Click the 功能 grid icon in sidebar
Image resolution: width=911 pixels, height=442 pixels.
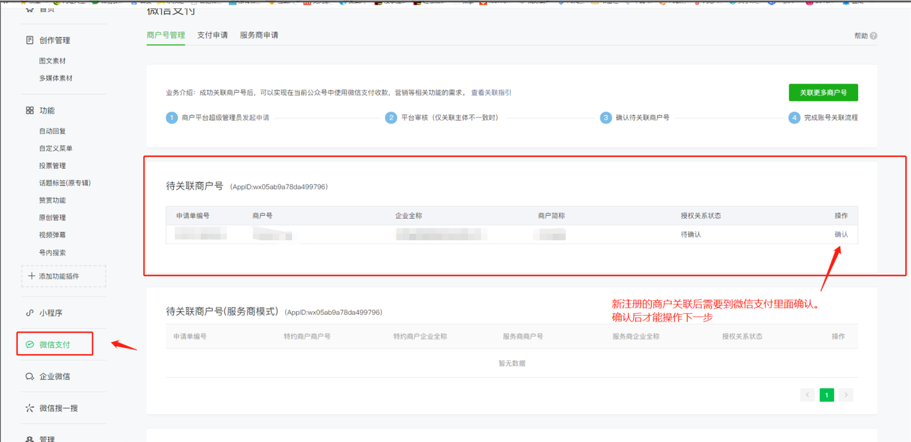point(29,110)
